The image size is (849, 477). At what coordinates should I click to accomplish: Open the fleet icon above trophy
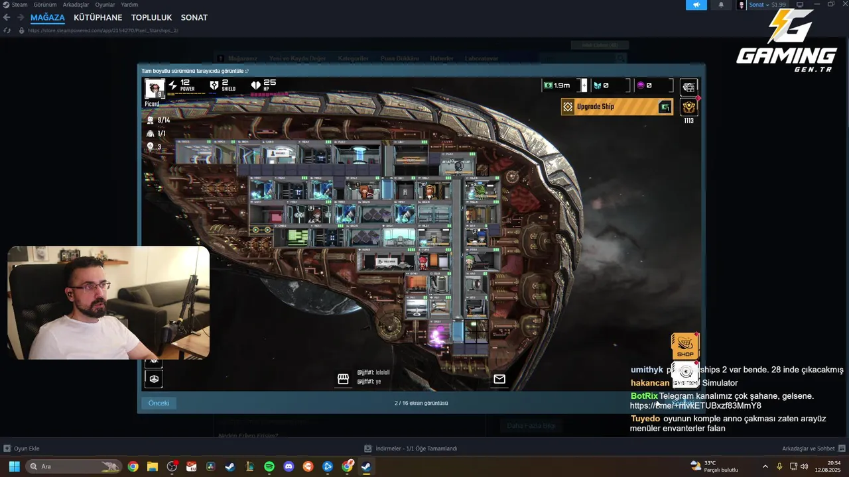689,87
